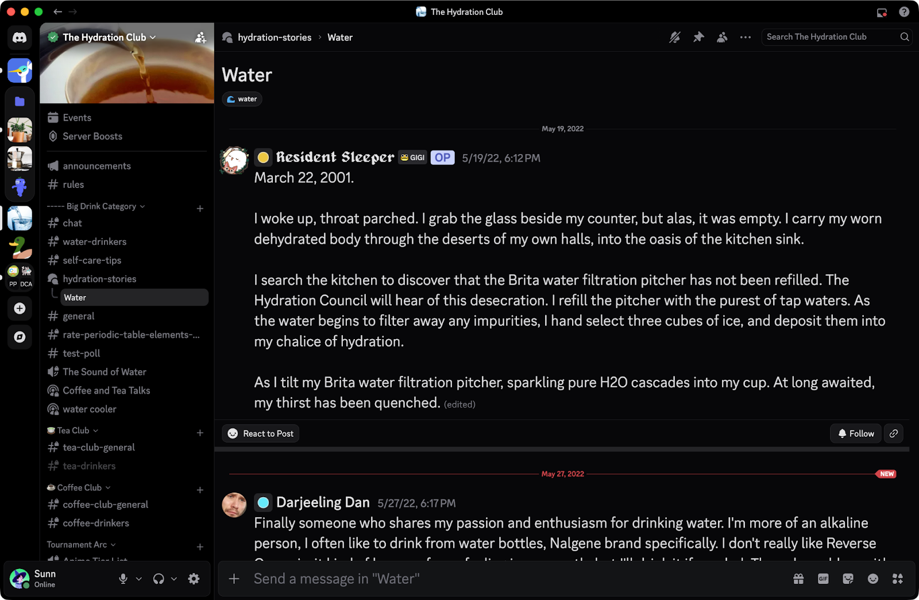Image resolution: width=919 pixels, height=600 pixels.
Task: Deafen audio with the headphone icon
Action: click(160, 579)
